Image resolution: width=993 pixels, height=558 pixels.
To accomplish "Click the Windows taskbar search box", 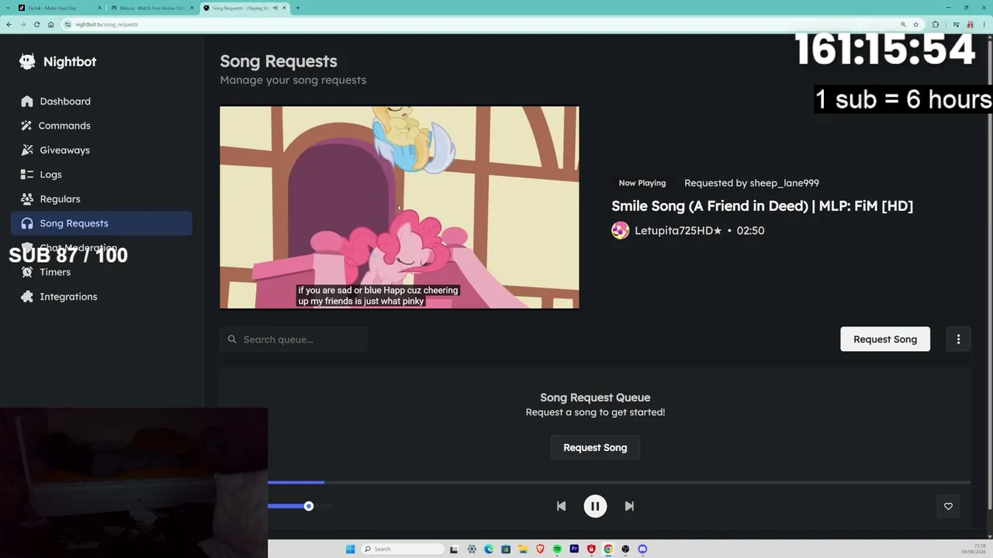I will pyautogui.click(x=403, y=549).
